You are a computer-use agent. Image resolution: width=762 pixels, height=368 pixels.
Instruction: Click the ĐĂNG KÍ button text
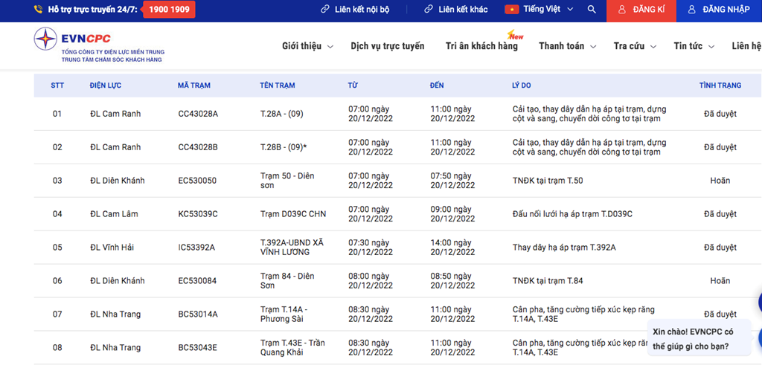click(650, 10)
